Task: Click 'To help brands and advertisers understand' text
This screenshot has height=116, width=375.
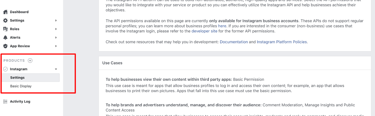Action: [183, 105]
